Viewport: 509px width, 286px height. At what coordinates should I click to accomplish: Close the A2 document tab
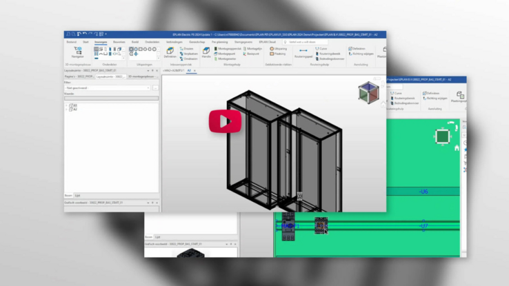tap(194, 71)
